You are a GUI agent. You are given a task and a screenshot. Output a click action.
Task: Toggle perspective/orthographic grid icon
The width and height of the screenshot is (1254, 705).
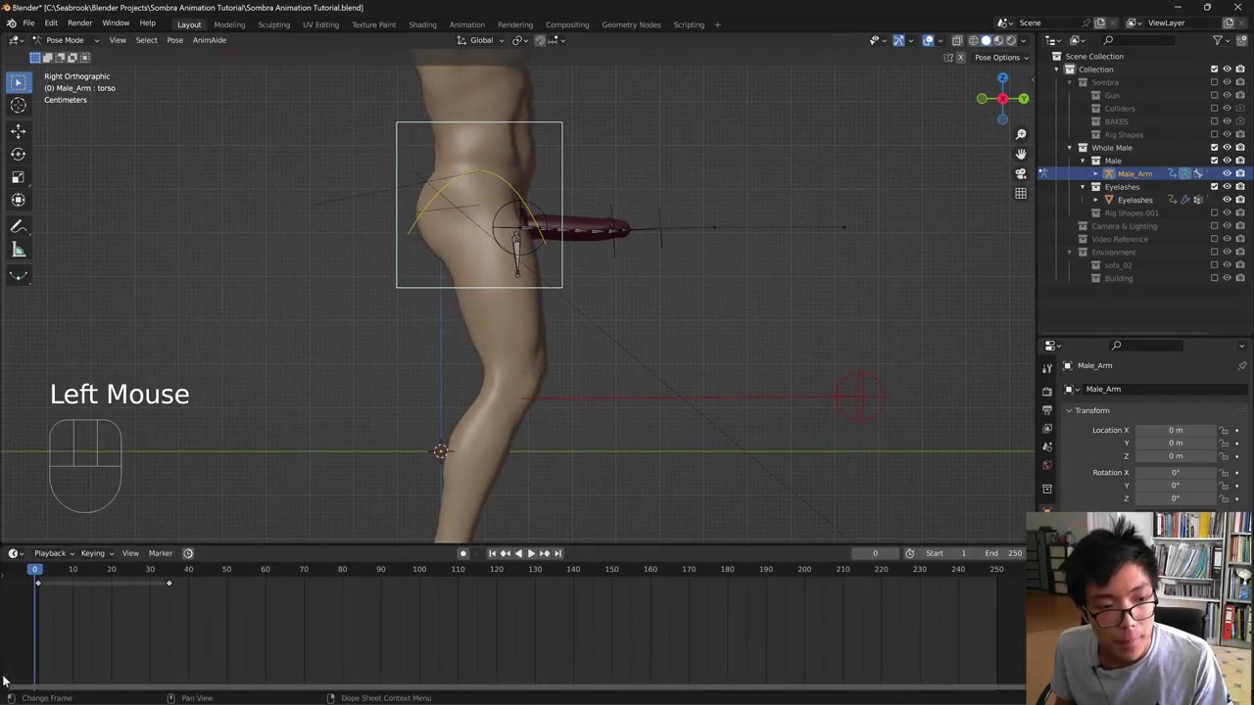[1021, 193]
